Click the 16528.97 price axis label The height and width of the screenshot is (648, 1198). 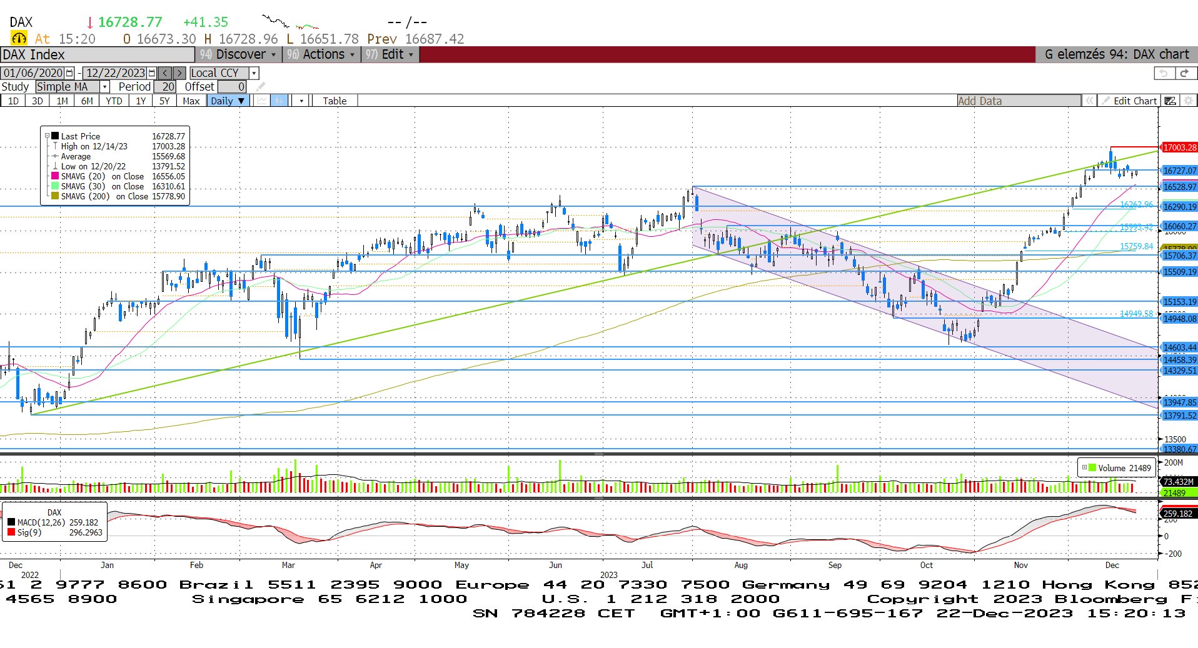pyautogui.click(x=1179, y=187)
